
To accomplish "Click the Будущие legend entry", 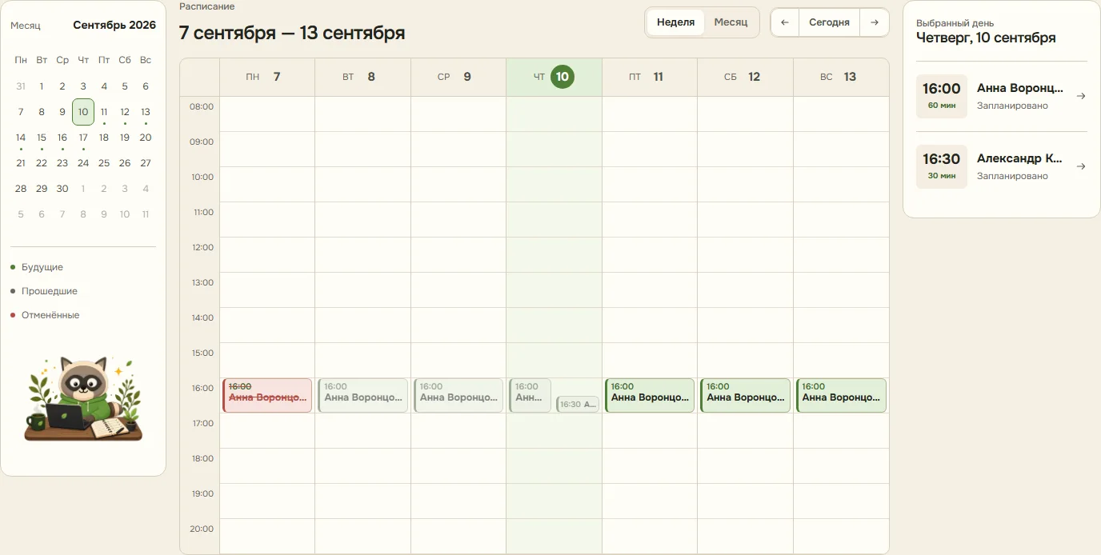I will pos(37,267).
